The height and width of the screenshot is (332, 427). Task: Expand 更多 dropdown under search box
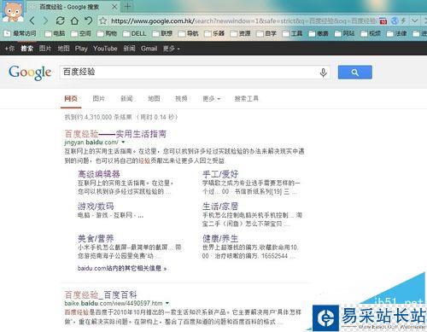(x=212, y=99)
